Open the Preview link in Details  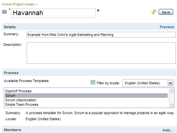[x=167, y=27]
